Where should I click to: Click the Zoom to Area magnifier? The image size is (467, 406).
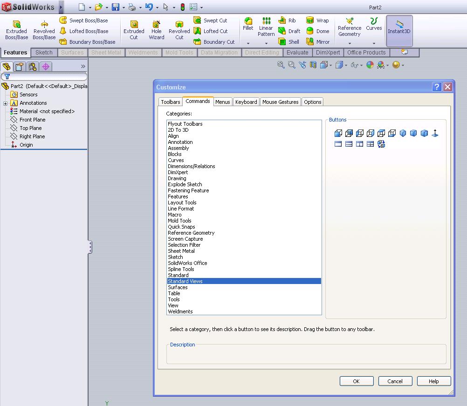pos(292,65)
